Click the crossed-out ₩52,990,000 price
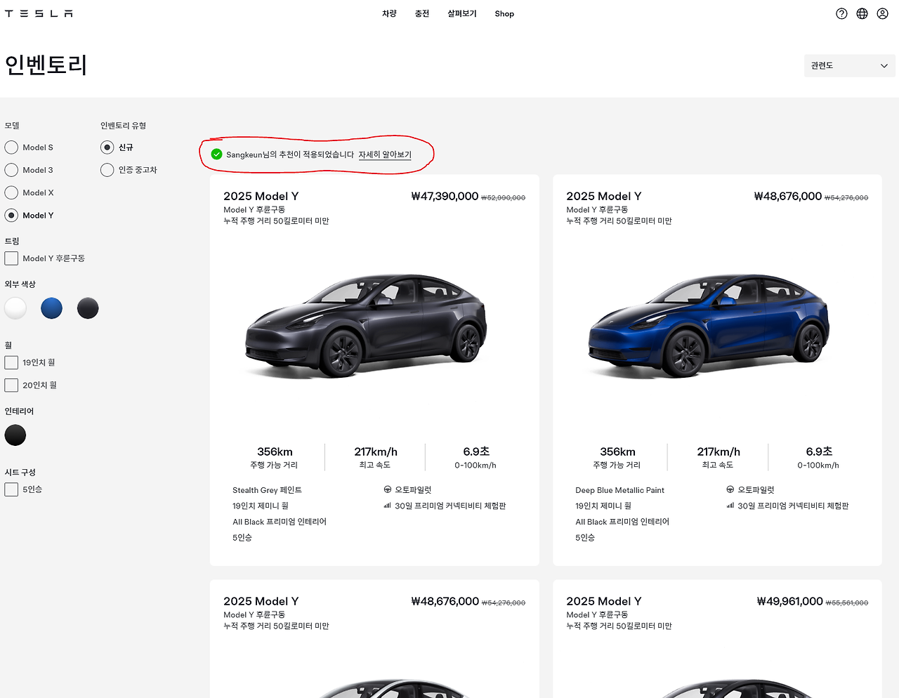Viewport: 899px width, 698px height. [504, 198]
